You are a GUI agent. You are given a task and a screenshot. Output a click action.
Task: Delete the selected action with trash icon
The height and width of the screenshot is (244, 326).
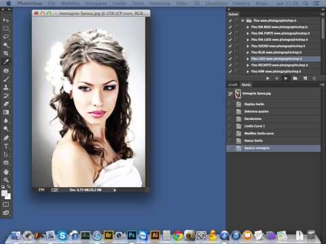pyautogui.click(x=314, y=79)
